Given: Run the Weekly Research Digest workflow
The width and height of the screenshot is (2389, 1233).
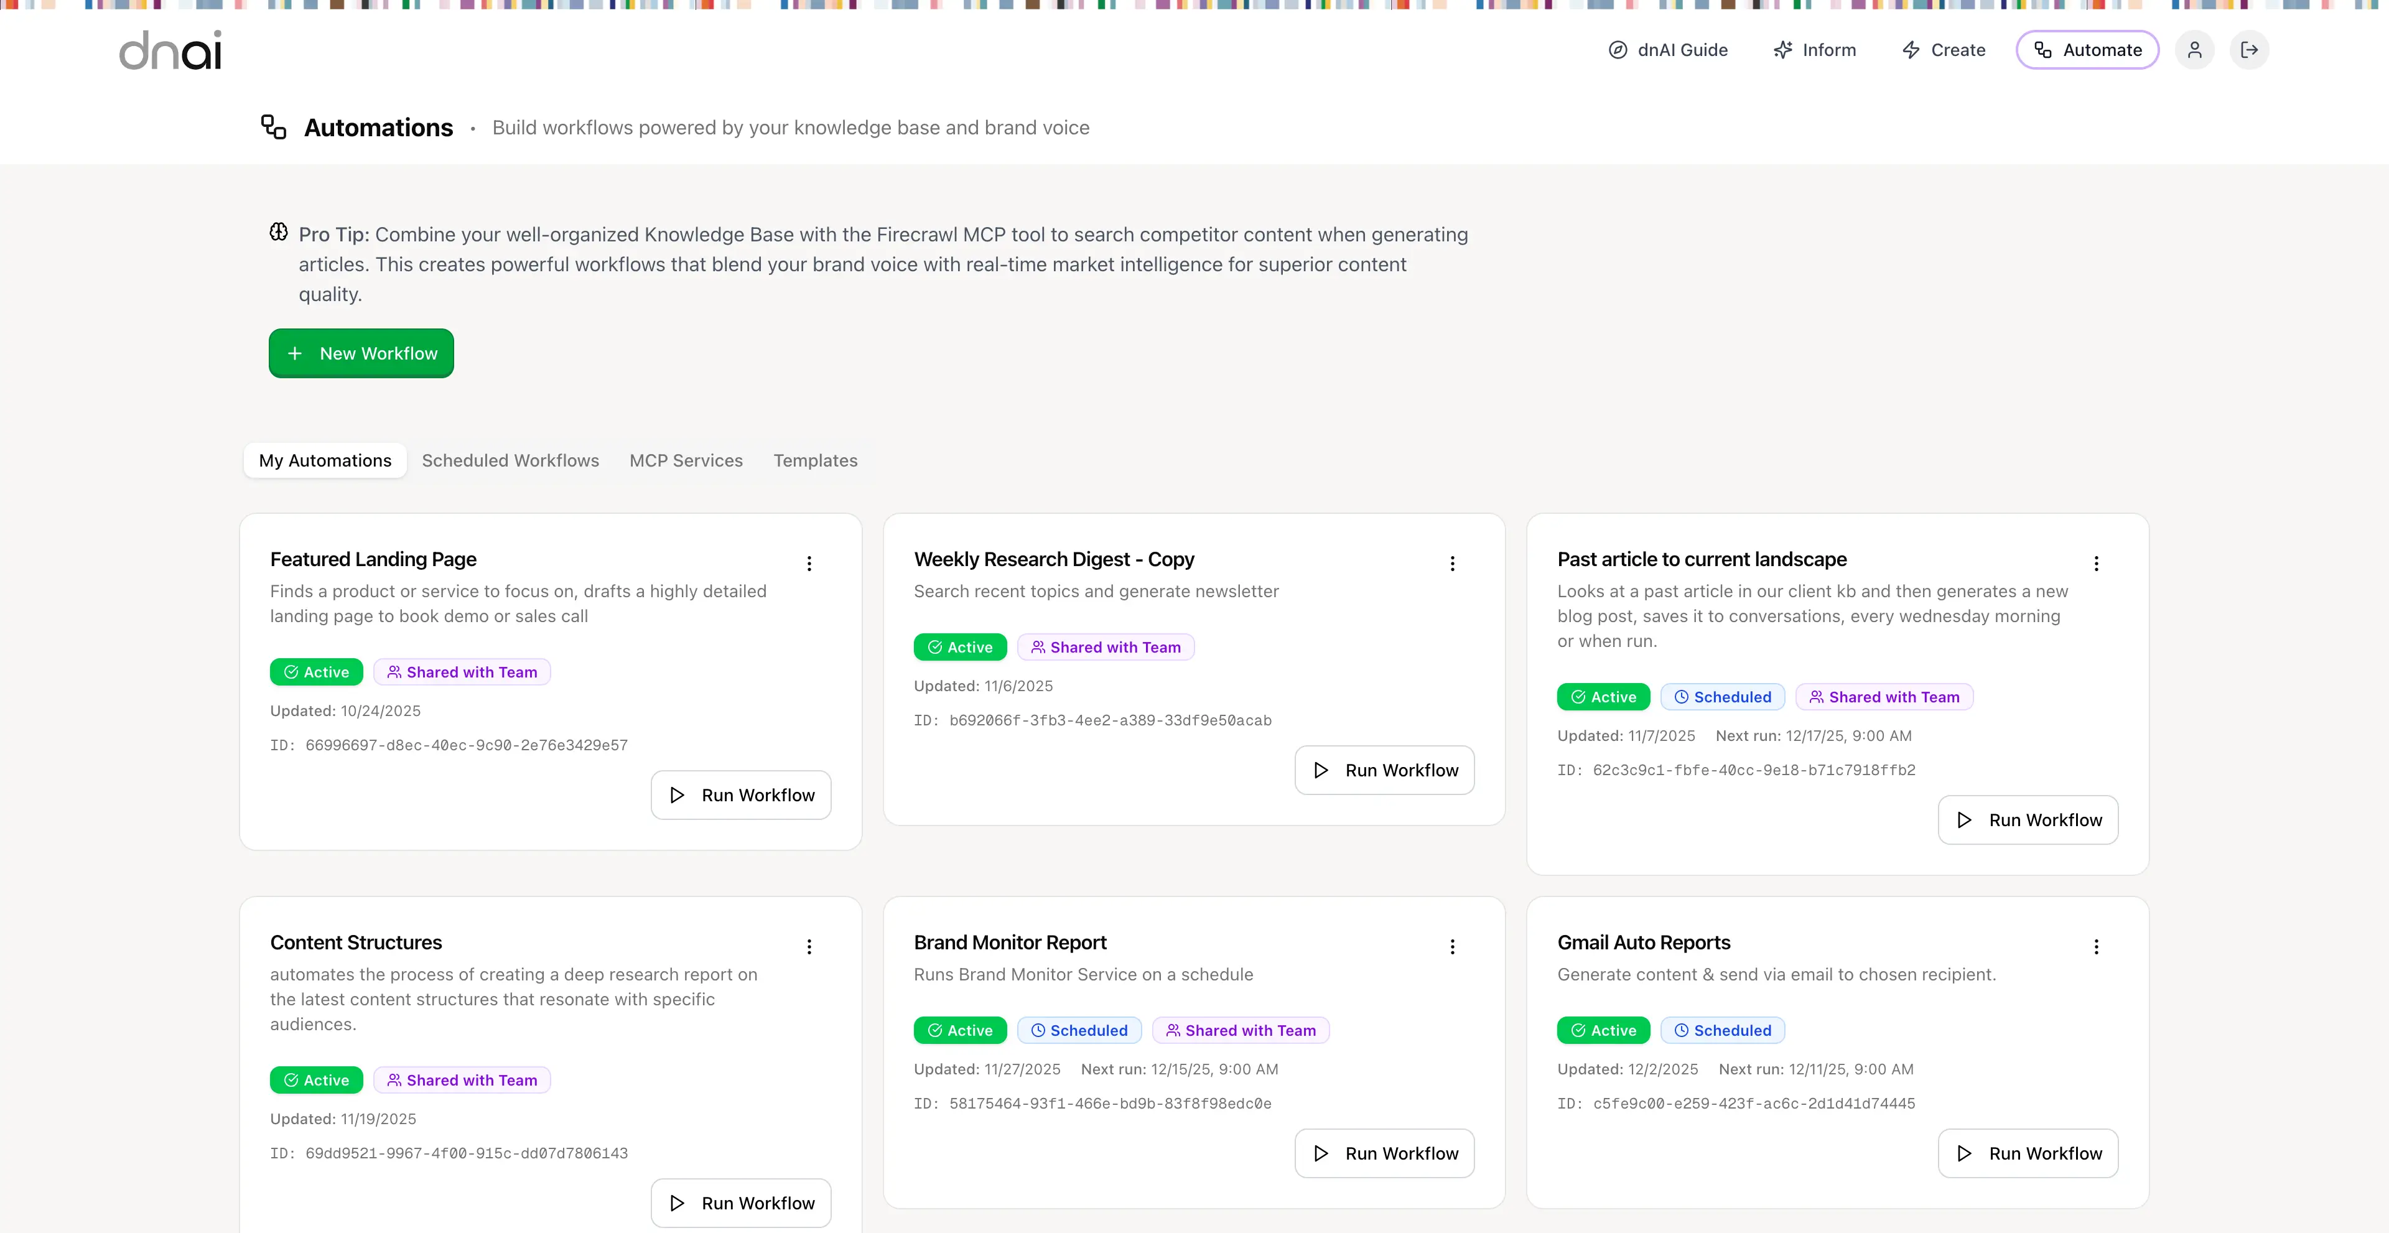Looking at the screenshot, I should pos(1384,770).
